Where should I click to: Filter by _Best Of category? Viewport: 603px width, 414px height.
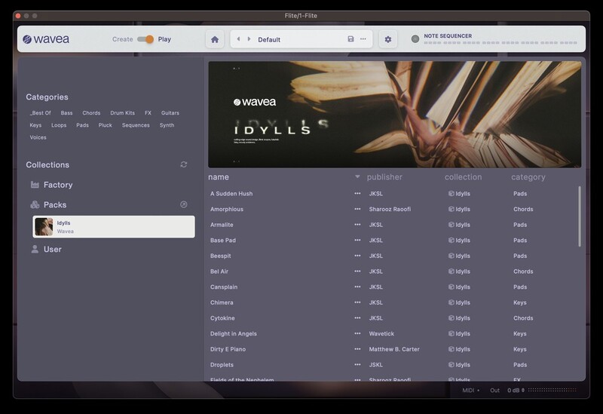coord(41,112)
